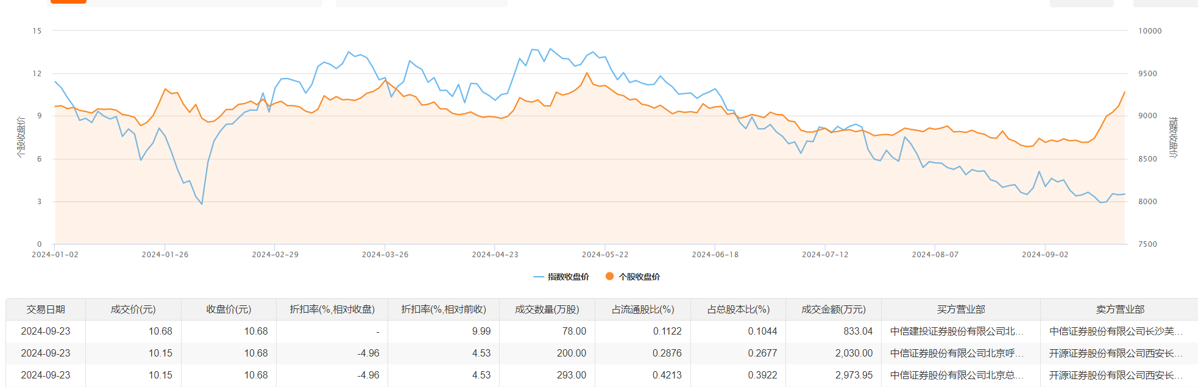Sort by 折扣率(%,相对收盘) header
The image size is (1198, 387).
pos(332,310)
